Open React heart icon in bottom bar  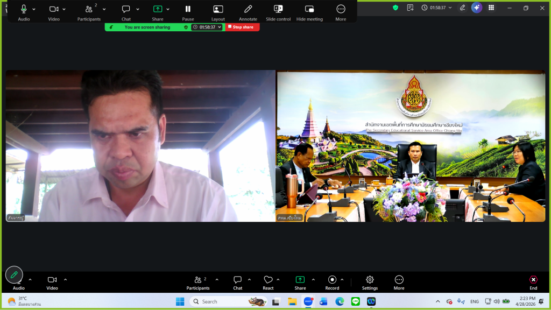268,280
